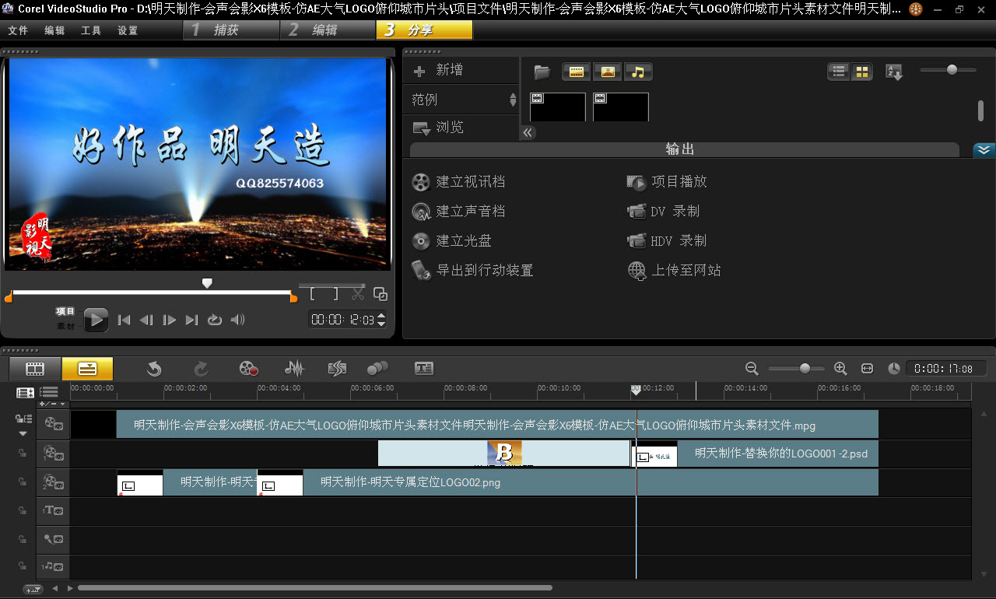The image size is (996, 599).
Task: Select the LOGO001-2.psd clip on timeline
Action: tap(755, 454)
